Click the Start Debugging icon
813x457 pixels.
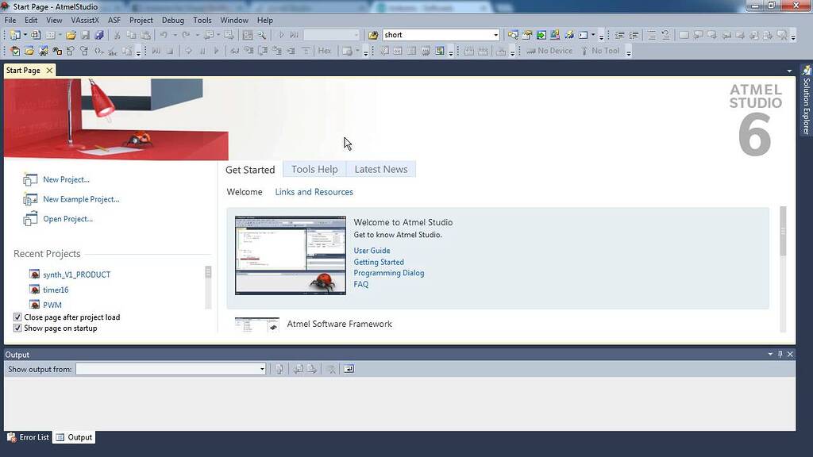tap(282, 34)
